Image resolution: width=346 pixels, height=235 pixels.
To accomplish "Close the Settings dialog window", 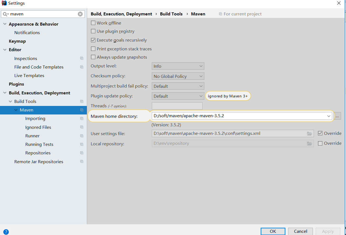I will tap(339, 3).
